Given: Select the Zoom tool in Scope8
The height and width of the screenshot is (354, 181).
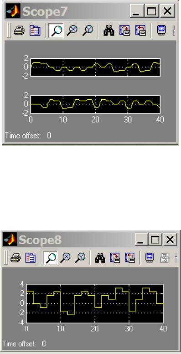Looking at the screenshot, I should tap(51, 257).
